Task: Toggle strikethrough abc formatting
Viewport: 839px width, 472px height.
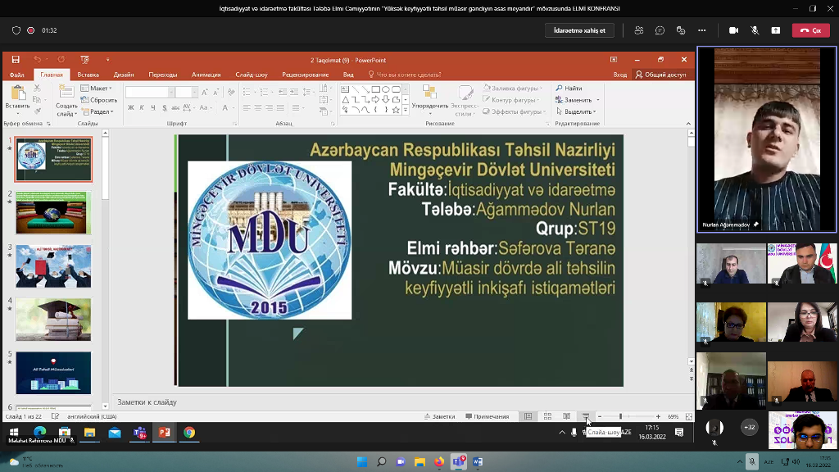Action: [175, 107]
